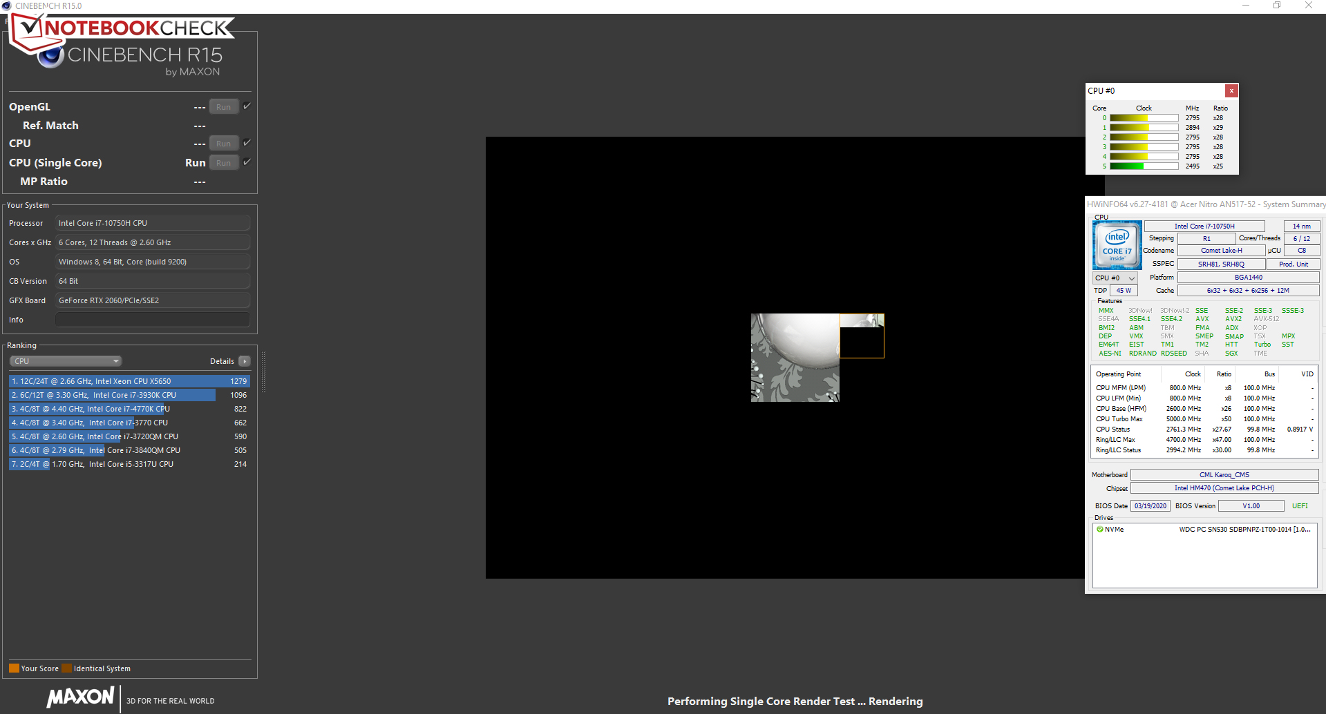Screen dimensions: 1326x714
Task: Select ranking row Intel Core i7-4770K
Action: click(129, 409)
